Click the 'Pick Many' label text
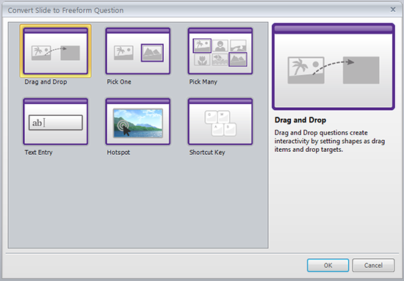The width and height of the screenshot is (404, 281). 203,82
